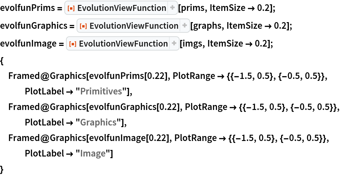Select the top EvolutionViewFunction name text
340x175 pixels.
[x=121, y=8]
